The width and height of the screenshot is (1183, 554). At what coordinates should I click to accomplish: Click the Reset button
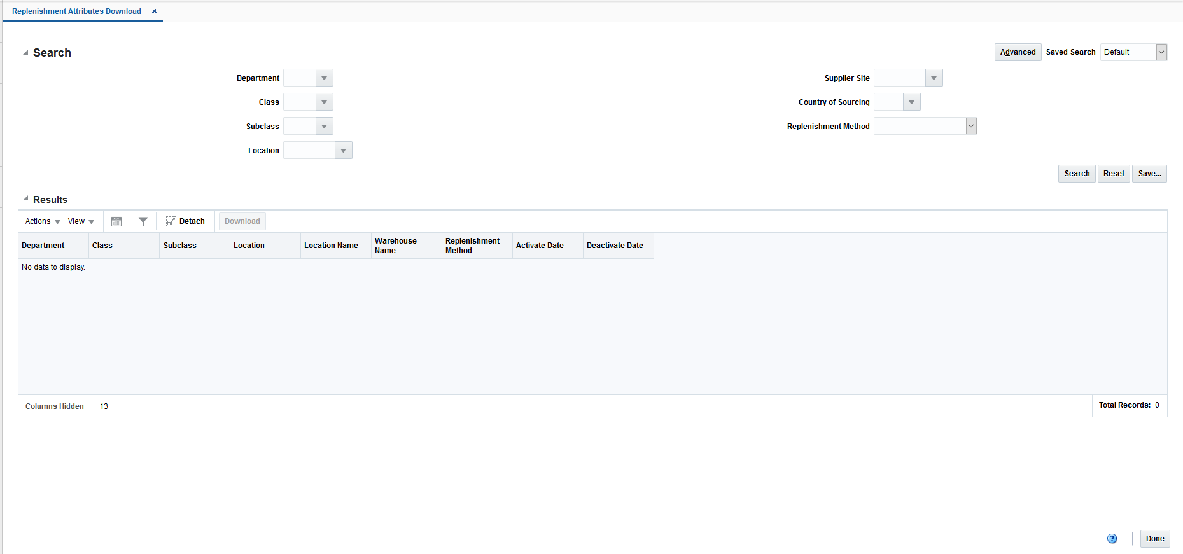(1114, 174)
